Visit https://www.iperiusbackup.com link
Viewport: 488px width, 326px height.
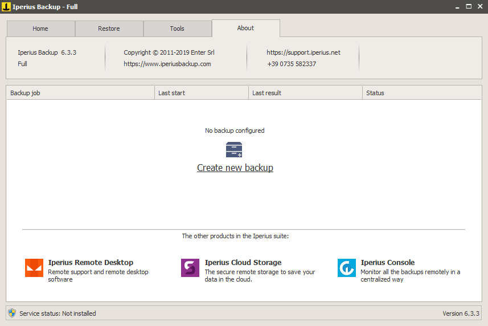pyautogui.click(x=167, y=64)
